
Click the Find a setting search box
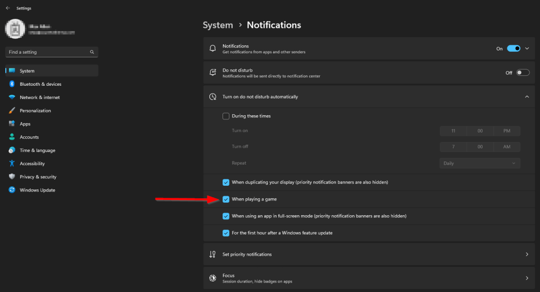pyautogui.click(x=49, y=52)
